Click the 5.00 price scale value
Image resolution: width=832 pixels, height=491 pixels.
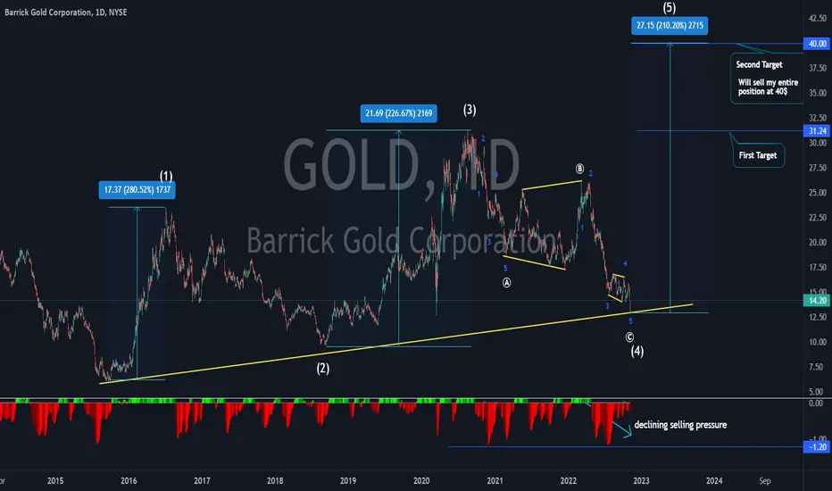[x=817, y=392]
